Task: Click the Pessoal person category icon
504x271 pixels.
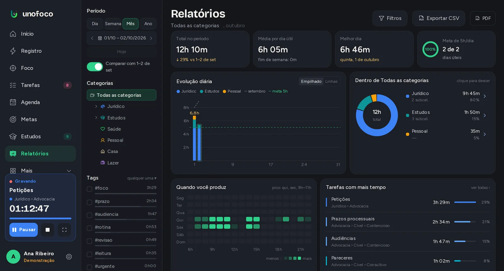Action: 103,140
